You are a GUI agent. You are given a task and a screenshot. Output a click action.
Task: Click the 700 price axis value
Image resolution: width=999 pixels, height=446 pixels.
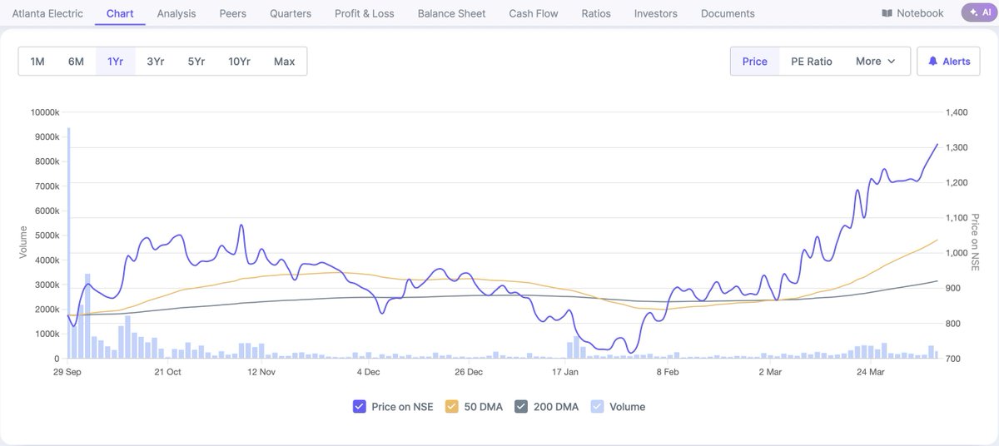pos(953,359)
